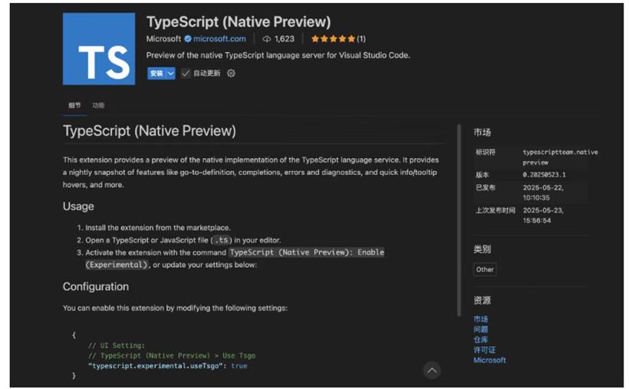Click the "// UI Setting:" code comment

(117, 345)
